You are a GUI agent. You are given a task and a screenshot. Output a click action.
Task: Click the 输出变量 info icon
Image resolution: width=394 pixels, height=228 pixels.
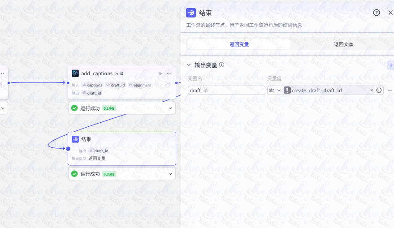tap(221, 65)
